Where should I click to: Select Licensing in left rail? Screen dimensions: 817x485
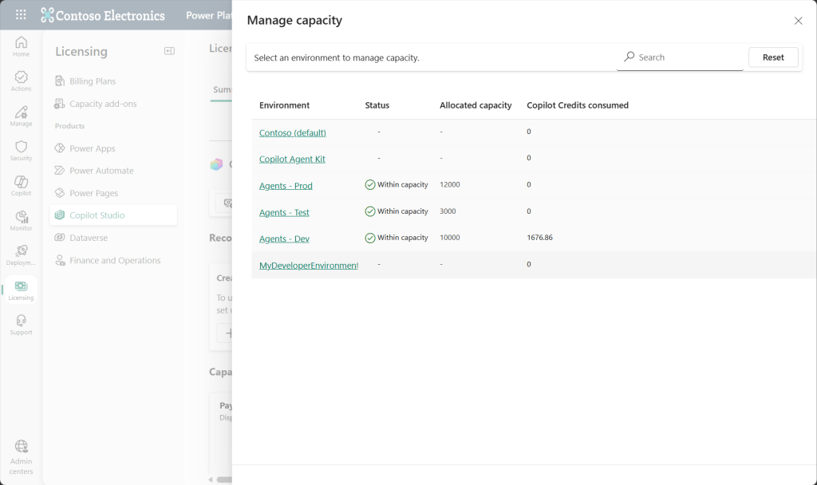[21, 290]
